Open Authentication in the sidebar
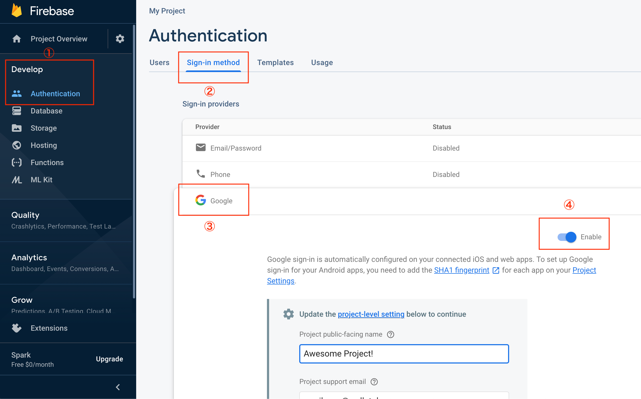 [55, 94]
